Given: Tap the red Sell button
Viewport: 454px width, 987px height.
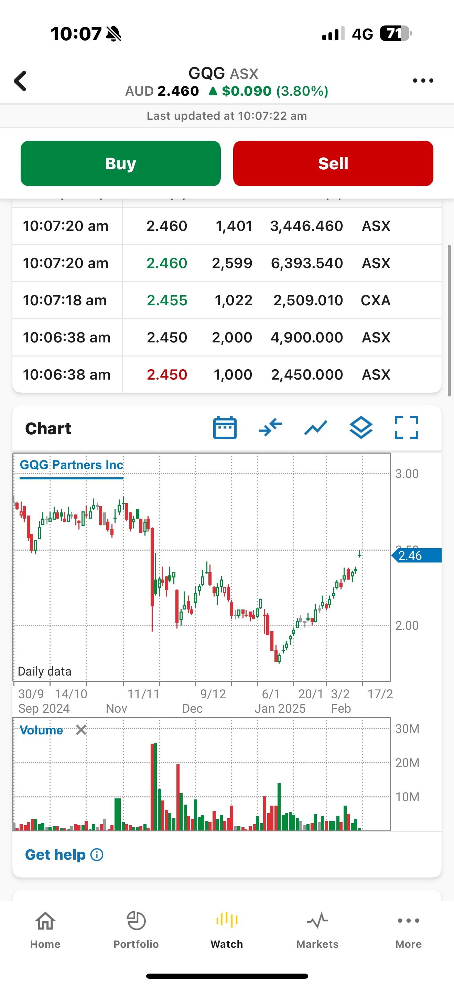Looking at the screenshot, I should [333, 163].
